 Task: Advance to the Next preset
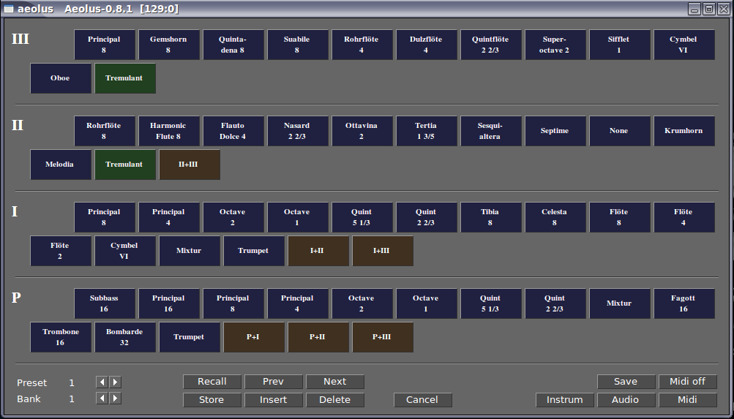[x=335, y=382]
